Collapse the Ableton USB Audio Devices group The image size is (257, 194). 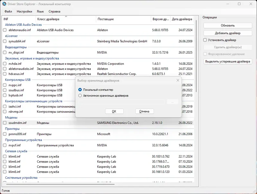tap(23, 25)
